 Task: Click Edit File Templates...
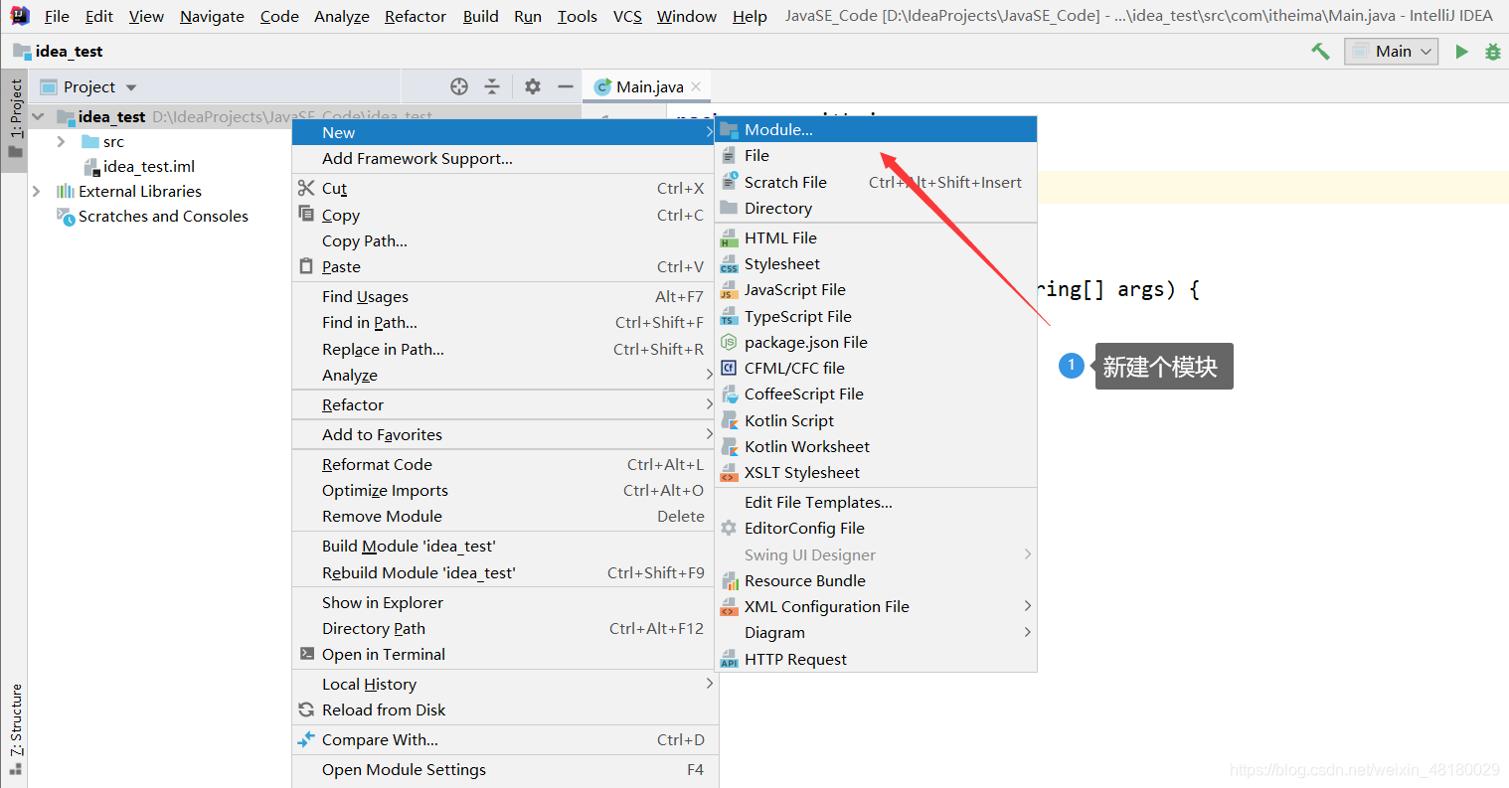pyautogui.click(x=877, y=502)
